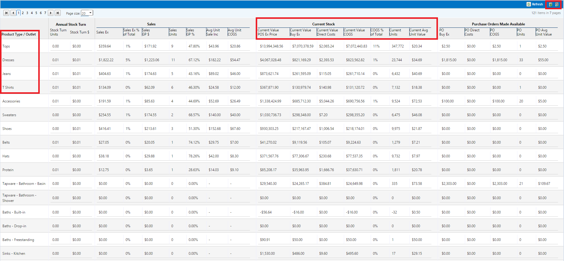Click Dresses Sales Ex value $1,822.22
Viewport: 564px width, 261px height.
(106, 60)
